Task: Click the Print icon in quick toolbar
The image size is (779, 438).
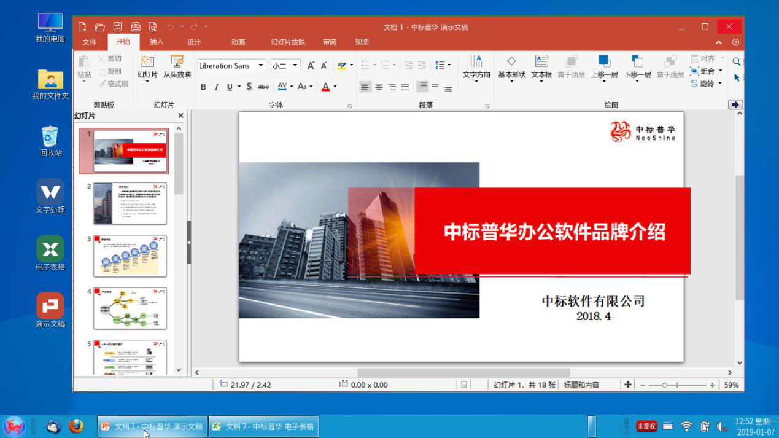Action: [x=136, y=26]
